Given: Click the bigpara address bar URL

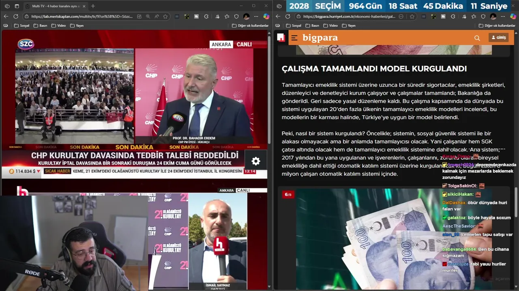Looking at the screenshot, I should click(x=349, y=17).
